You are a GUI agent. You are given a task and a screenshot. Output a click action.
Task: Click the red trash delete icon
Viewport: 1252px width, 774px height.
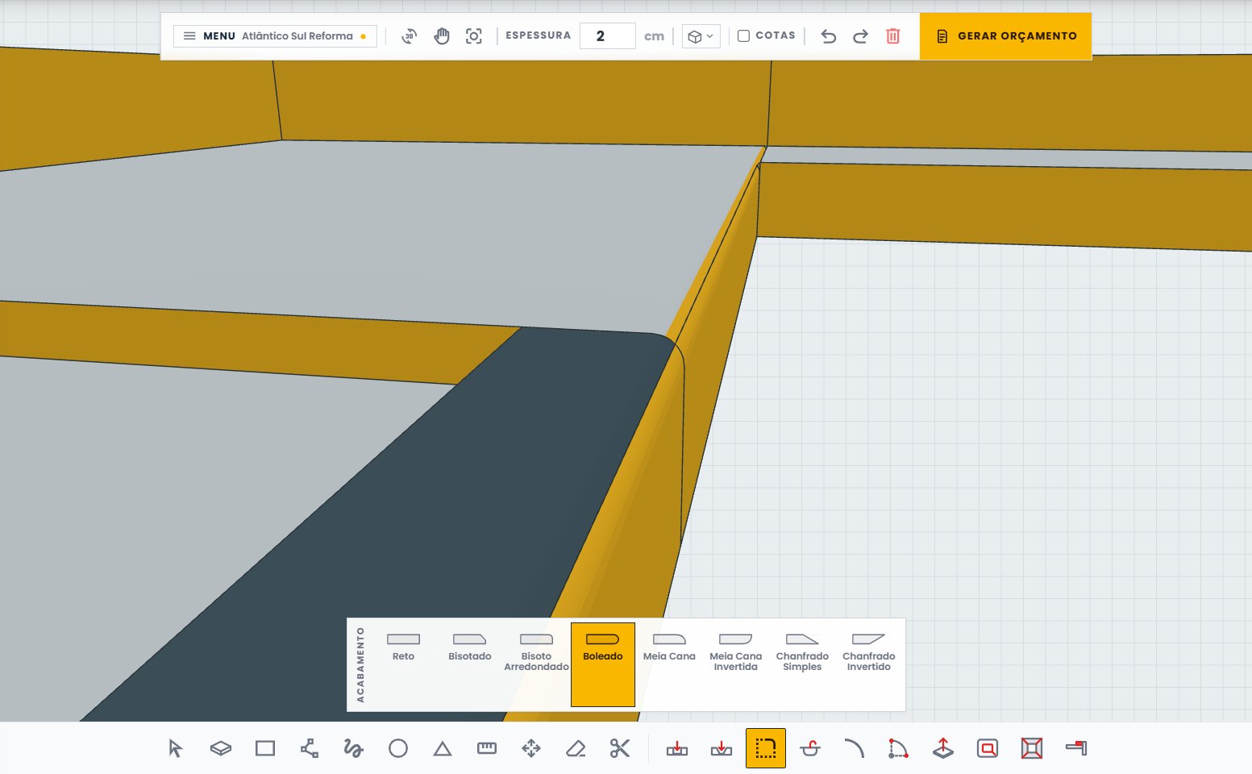pyautogui.click(x=892, y=36)
